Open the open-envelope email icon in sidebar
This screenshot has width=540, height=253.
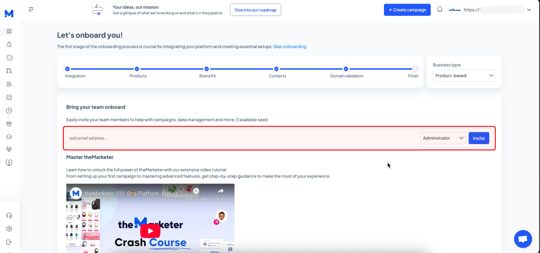pyautogui.click(x=9, y=137)
